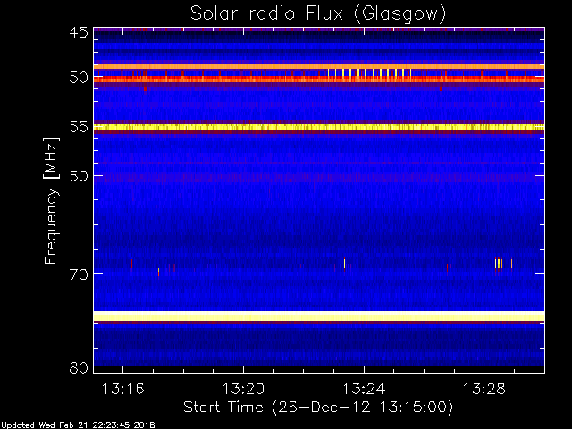
Task: Click the 80 frequency tick label
Action: pyautogui.click(x=79, y=367)
